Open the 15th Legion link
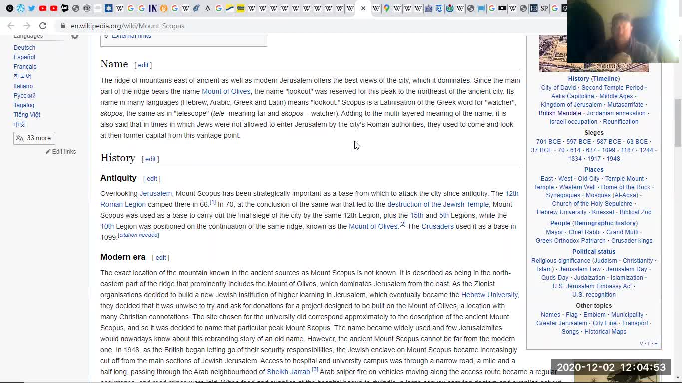Viewport: 682px width, 383px height. pyautogui.click(x=416, y=215)
